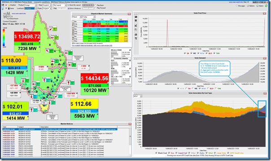
Task: Click the green refresh icon at top right
Action: (266, 6)
